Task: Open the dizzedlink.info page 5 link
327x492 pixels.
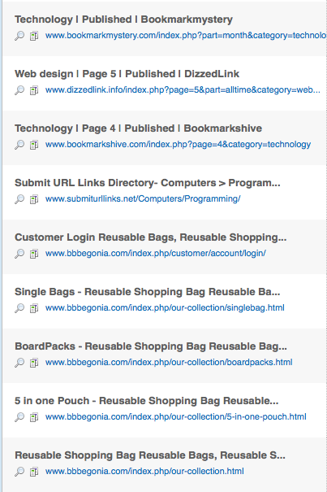Action: [x=183, y=90]
